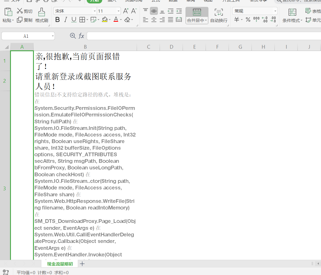Click the Cut (剪切) scissors icon
The image size is (321, 275).
20,11
